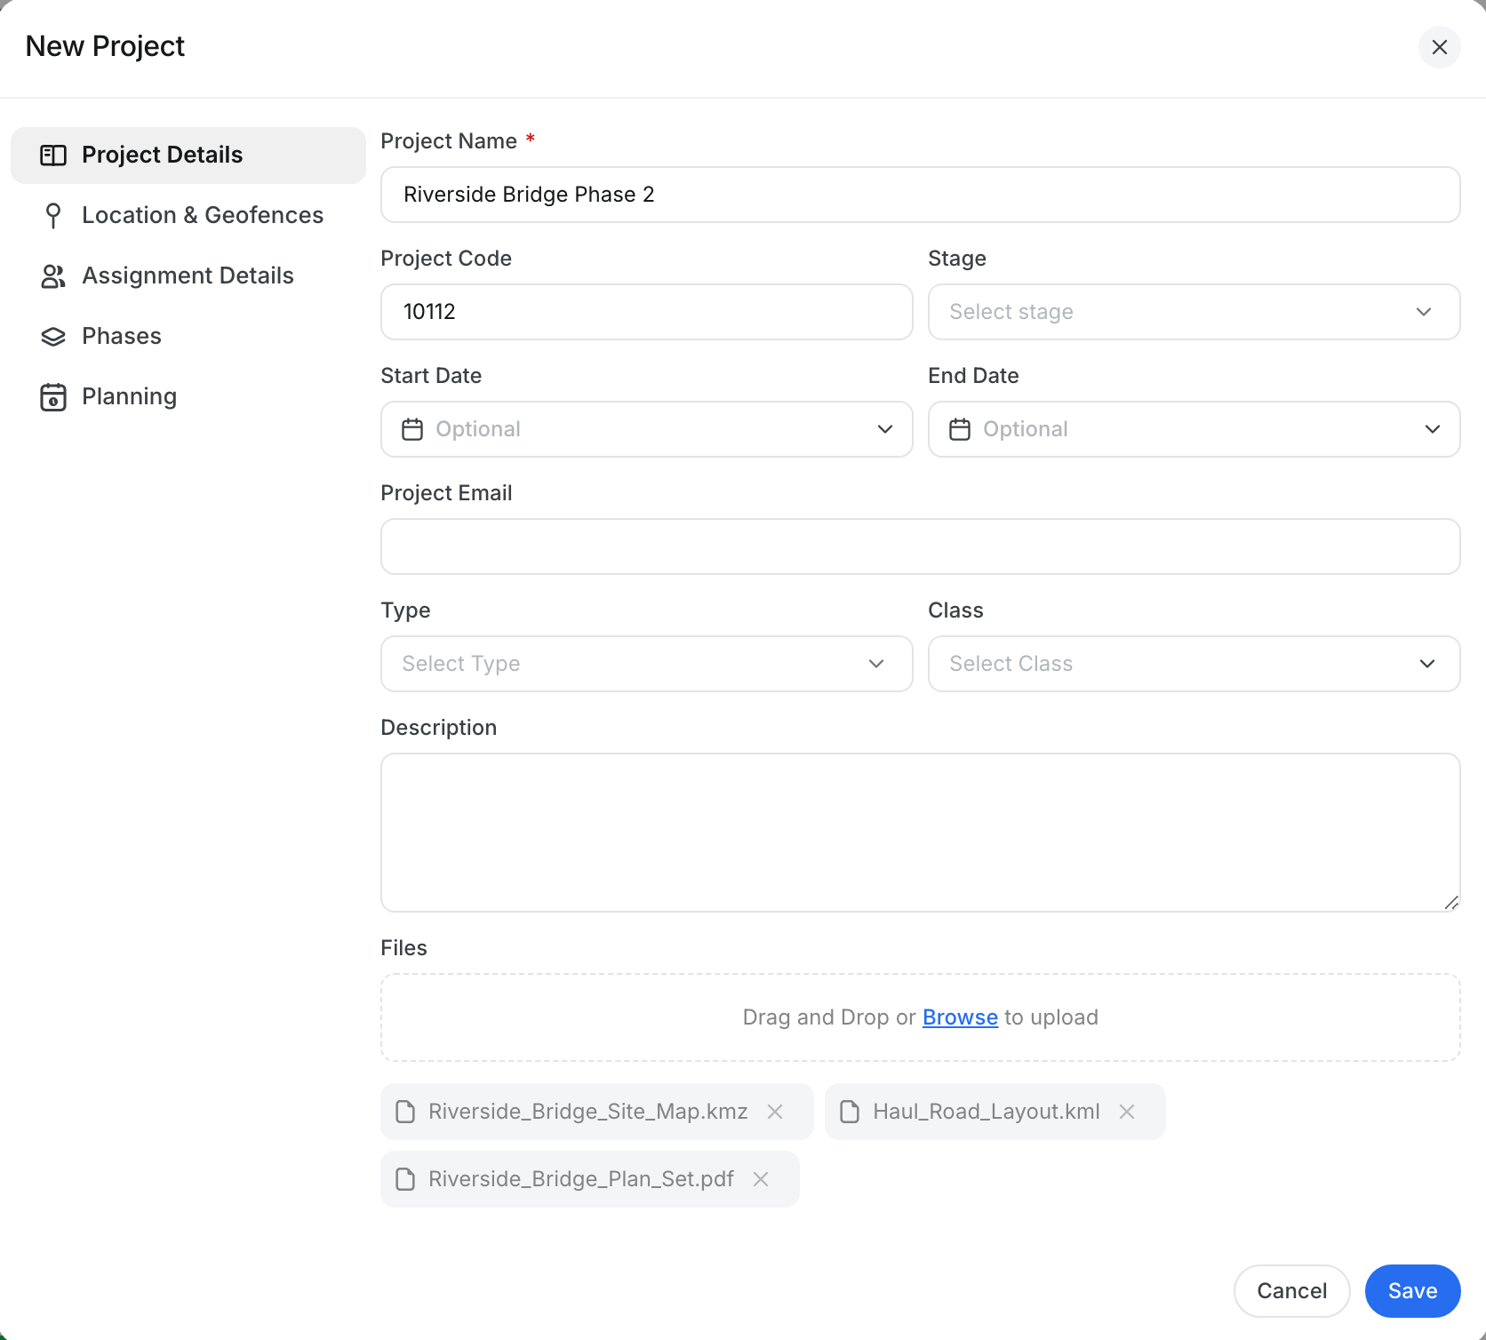
Task: Click the Location & Geofences pin icon
Action: [x=53, y=215]
